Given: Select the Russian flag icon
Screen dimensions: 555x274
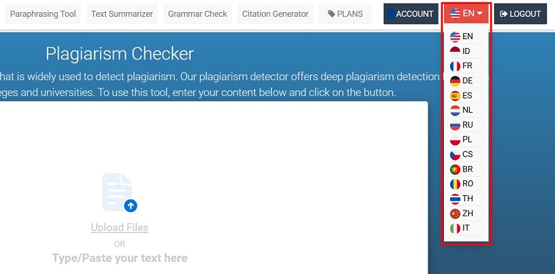Looking at the screenshot, I should [456, 125].
